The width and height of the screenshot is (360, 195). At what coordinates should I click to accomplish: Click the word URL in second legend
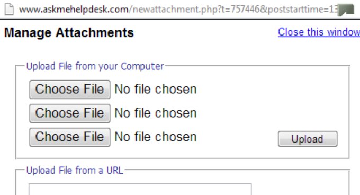click(x=115, y=171)
